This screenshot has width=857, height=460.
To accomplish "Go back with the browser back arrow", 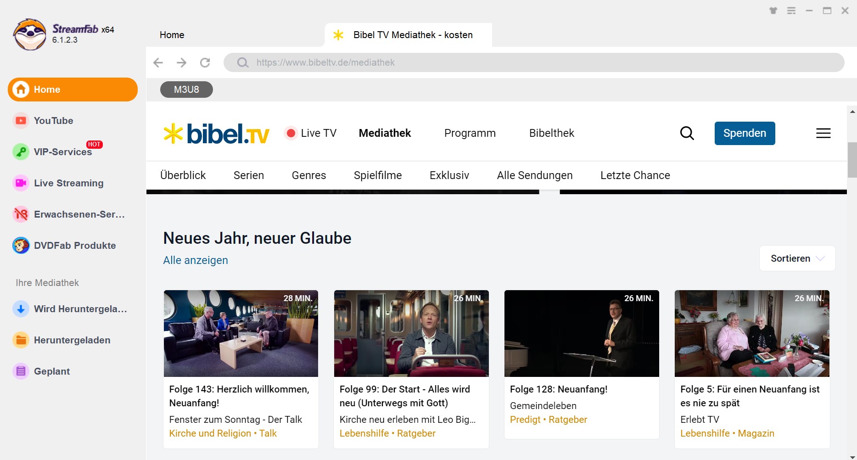I will pos(158,62).
